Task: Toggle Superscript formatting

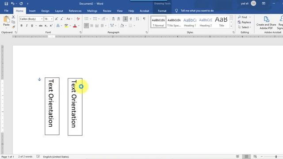Action: (51, 26)
